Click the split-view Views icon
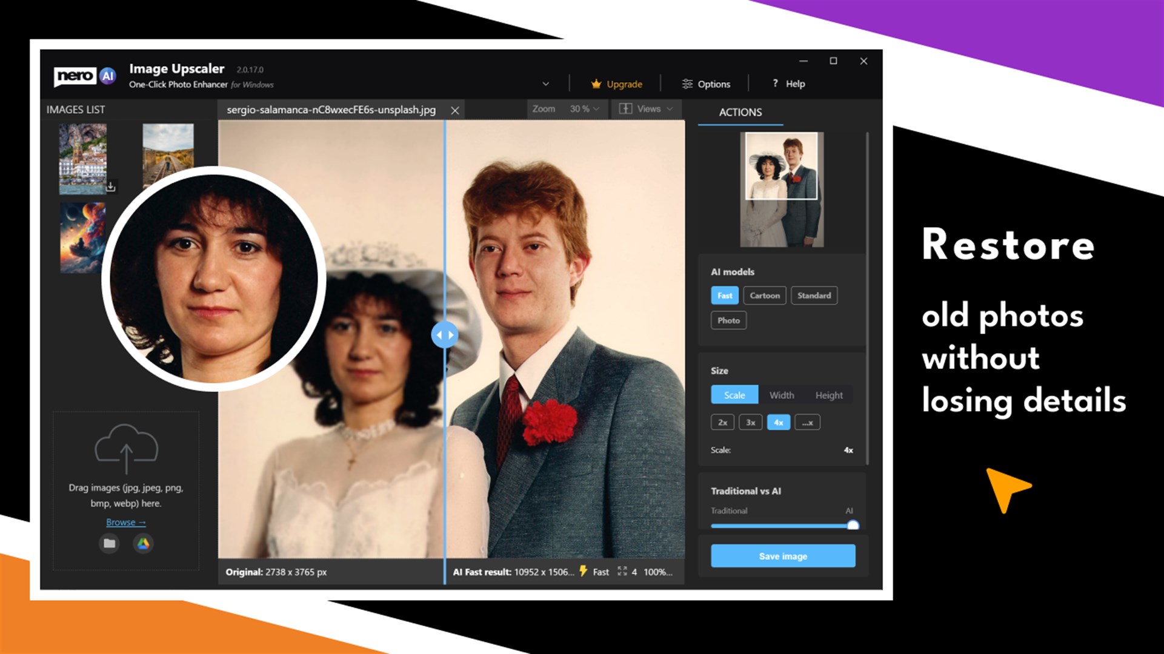The width and height of the screenshot is (1164, 654). 625,109
